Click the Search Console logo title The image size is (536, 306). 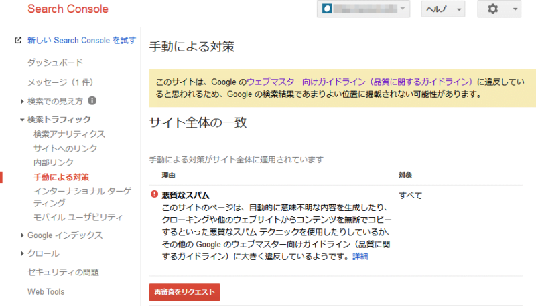(x=68, y=9)
